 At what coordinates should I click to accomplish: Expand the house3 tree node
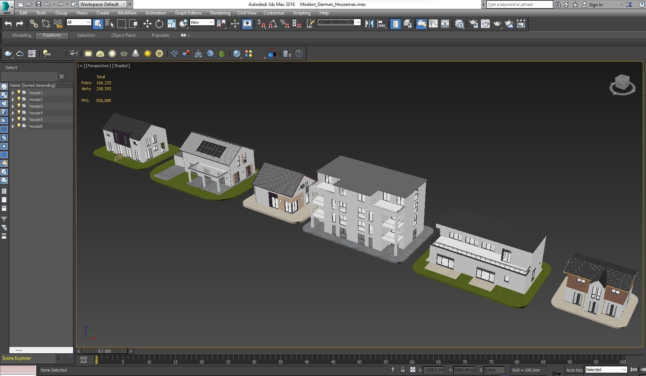click(13, 106)
